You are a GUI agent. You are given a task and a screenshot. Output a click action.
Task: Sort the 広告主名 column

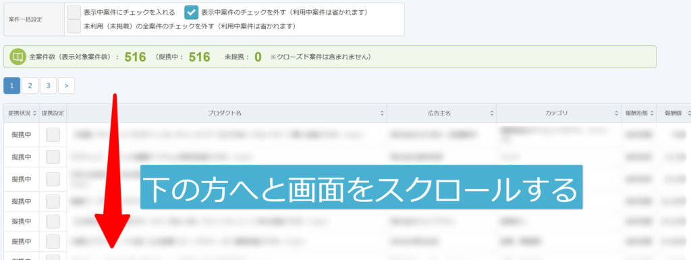[492, 113]
